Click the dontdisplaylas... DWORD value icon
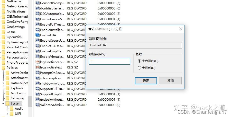Image resolution: width=231 pixels, height=117 pixels. [38, 8]
